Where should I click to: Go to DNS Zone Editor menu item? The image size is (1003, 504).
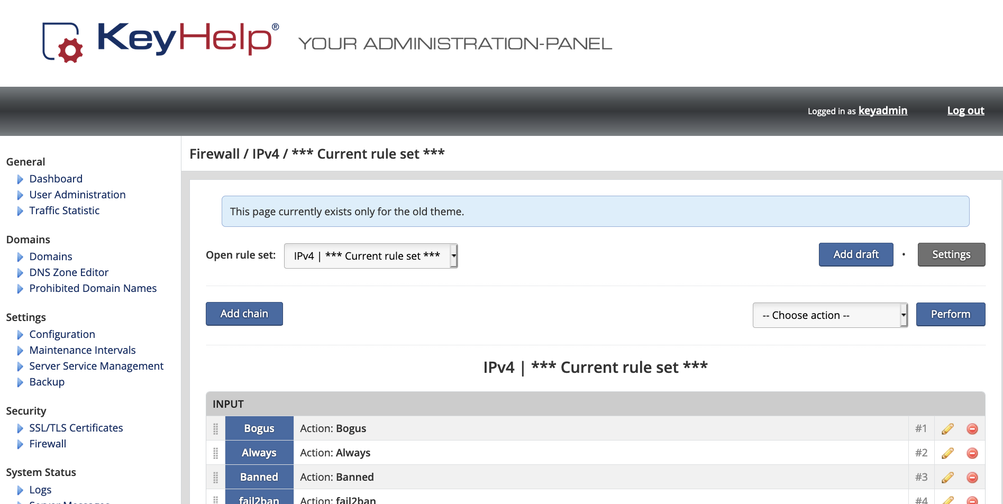pos(69,272)
